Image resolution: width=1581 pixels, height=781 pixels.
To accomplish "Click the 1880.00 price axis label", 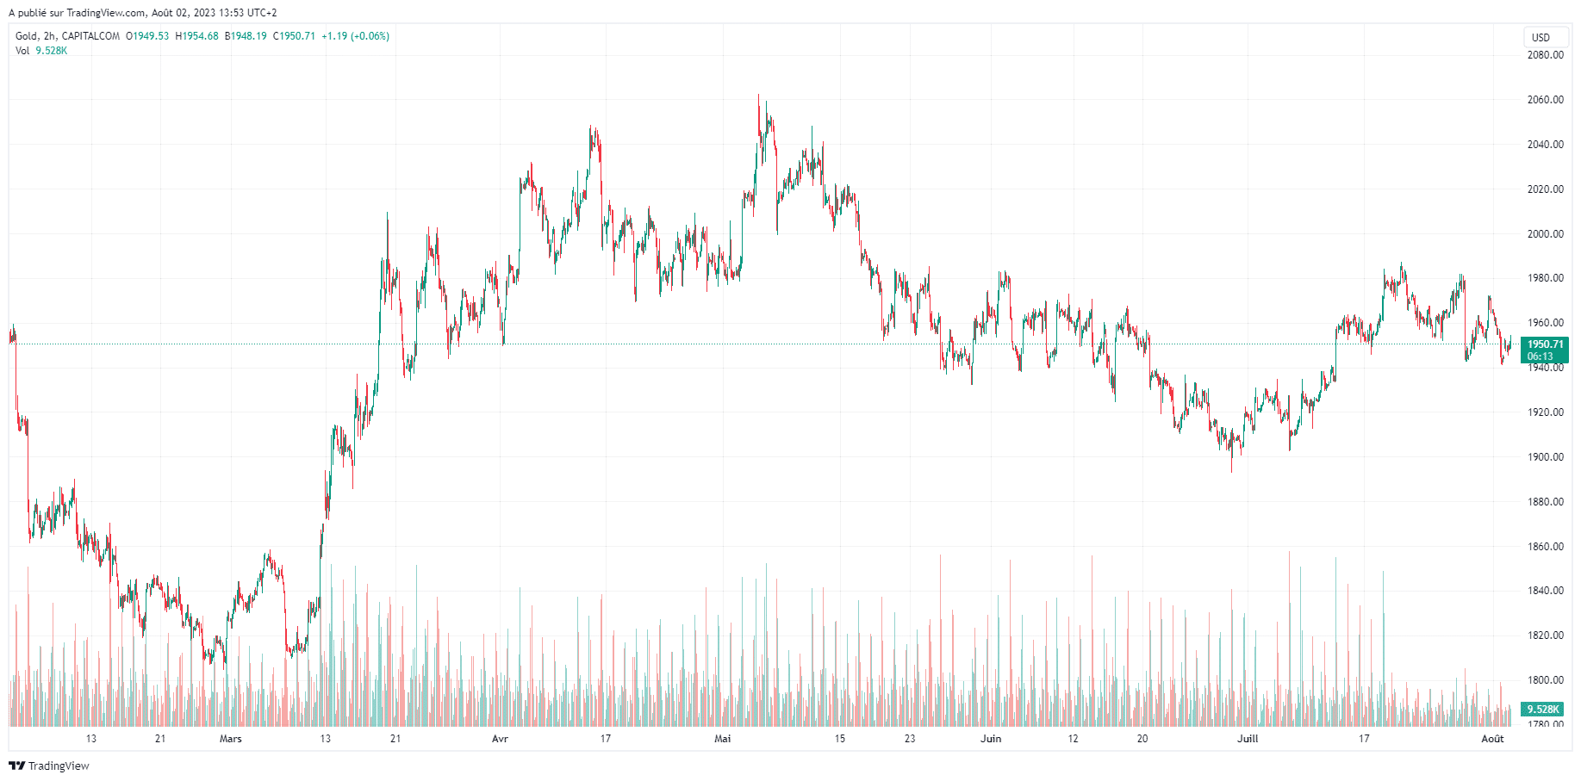I will pyautogui.click(x=1546, y=502).
